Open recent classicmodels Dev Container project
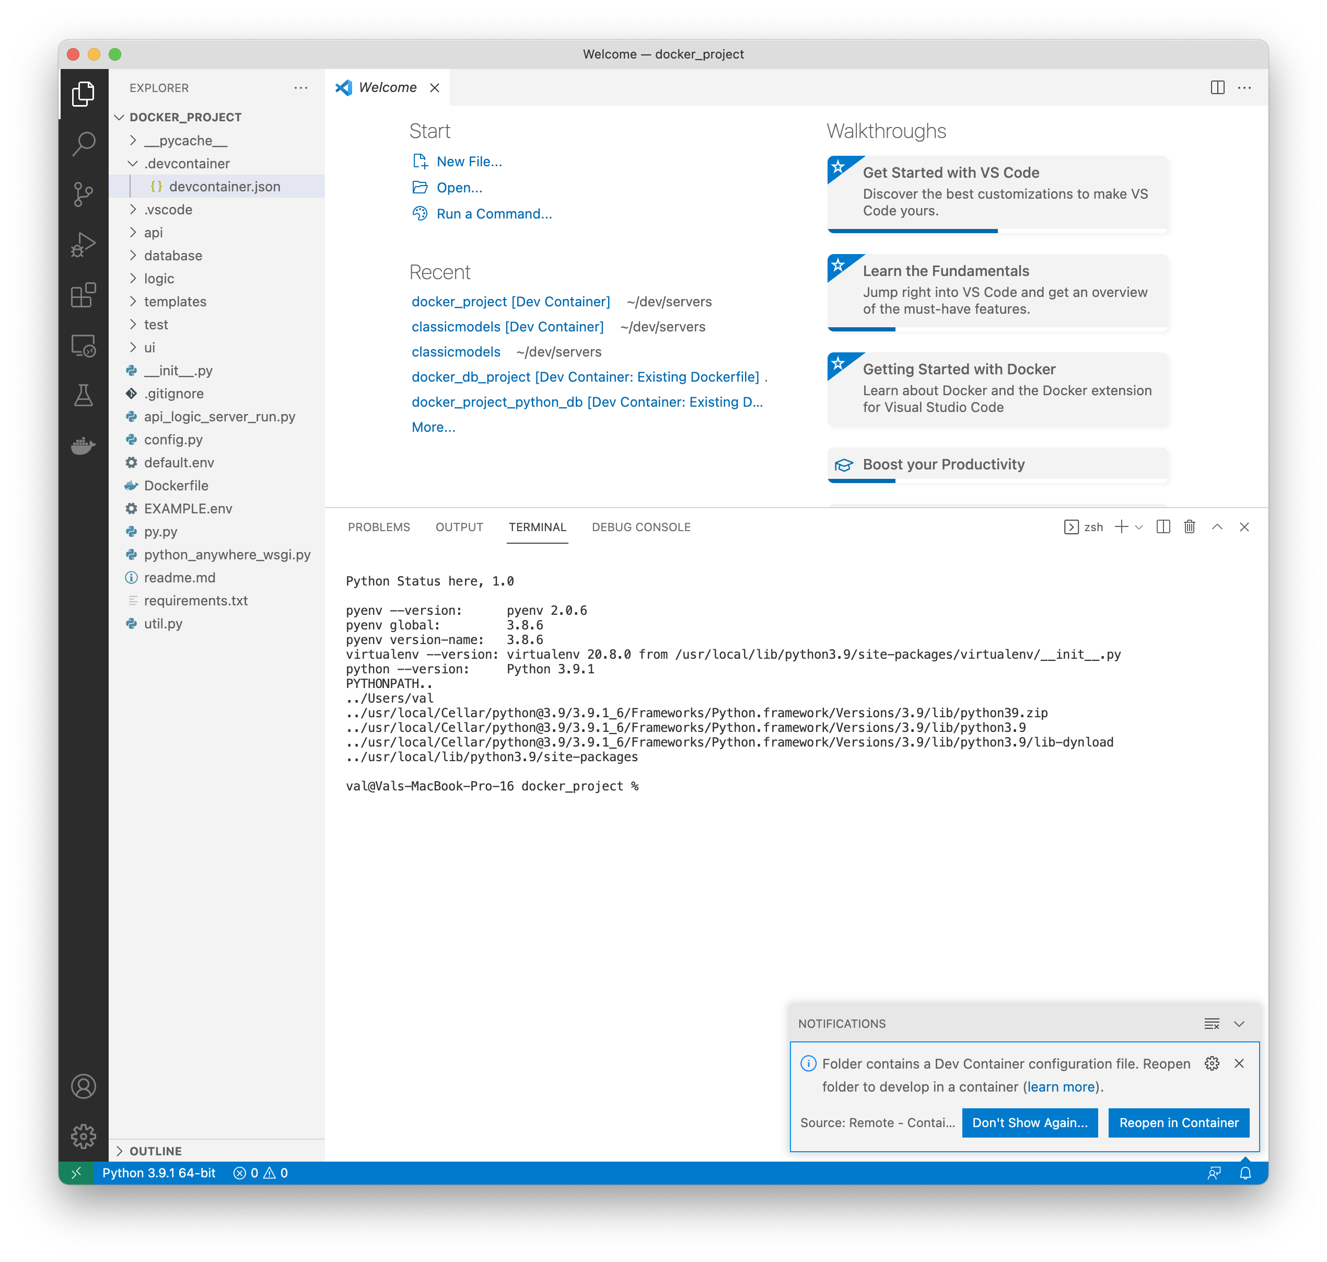 507,327
